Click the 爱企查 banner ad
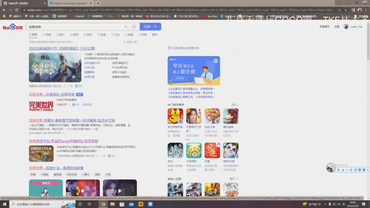Screen dimensions: 370x208 (x=194, y=71)
